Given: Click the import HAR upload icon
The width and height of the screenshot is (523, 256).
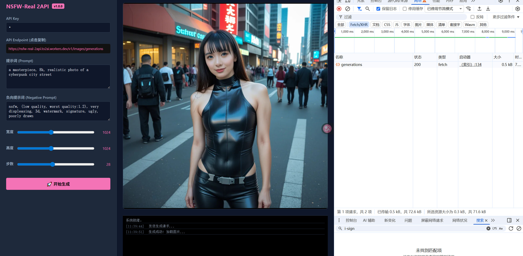Looking at the screenshot, I should pos(479,9).
